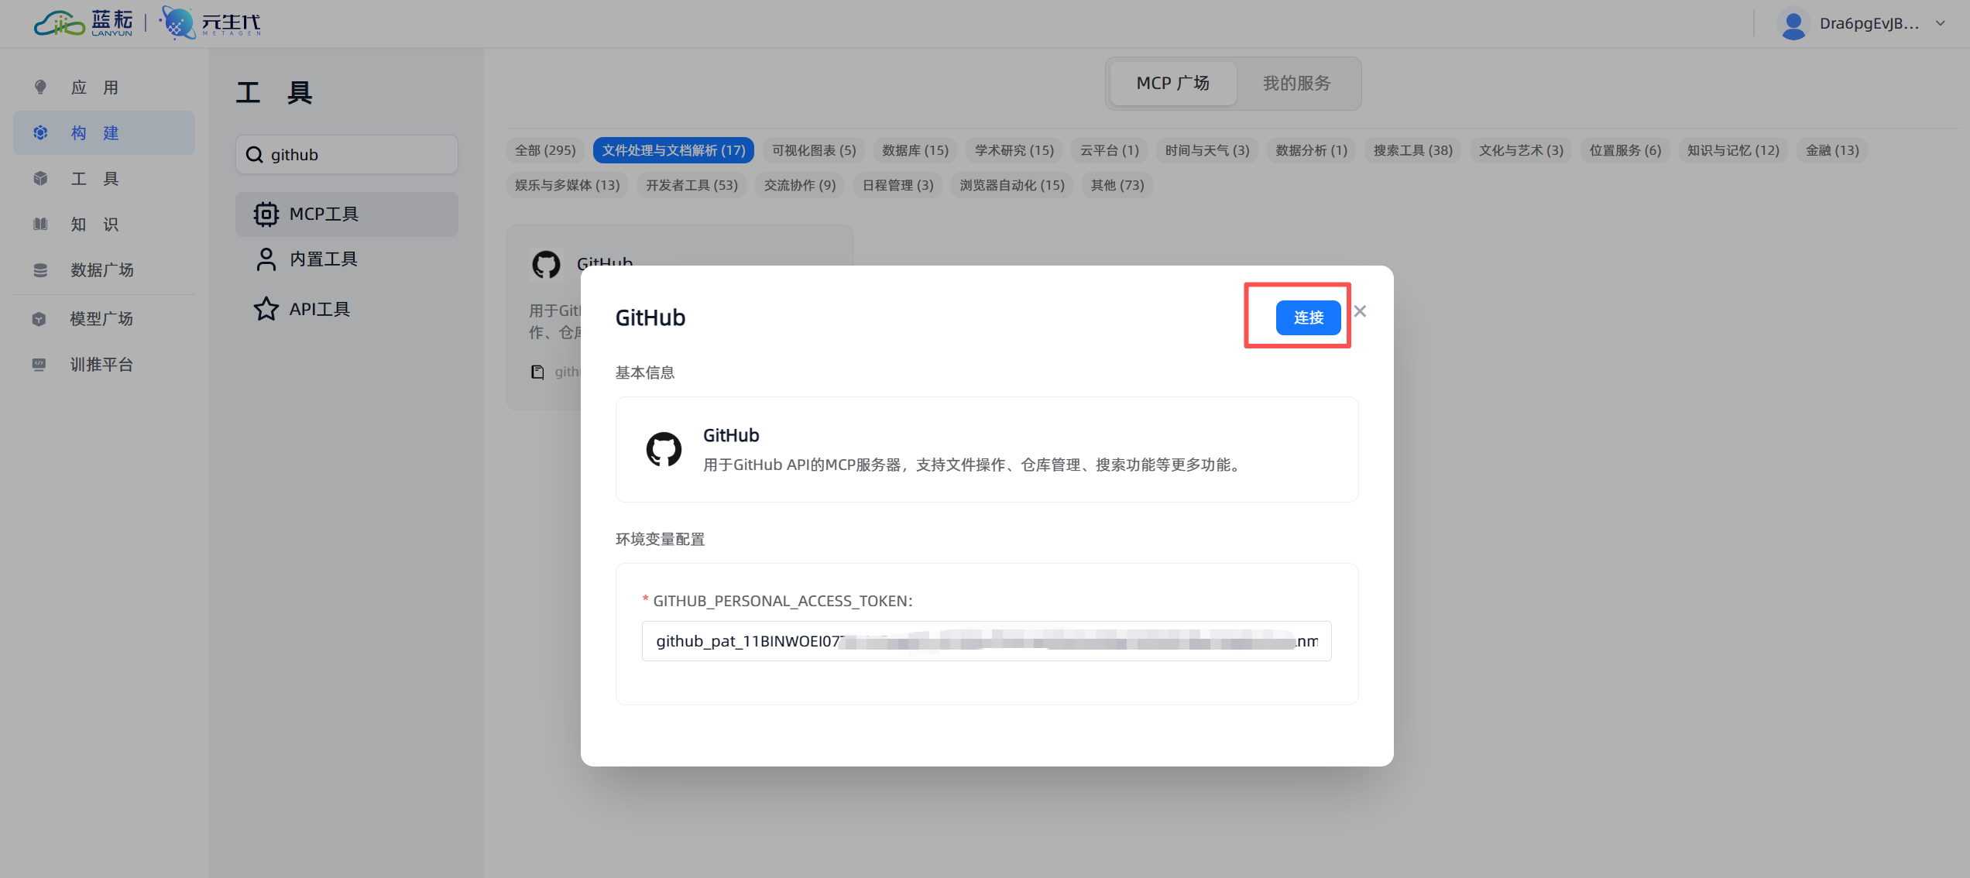The height and width of the screenshot is (878, 1970).
Task: Click the GitHub octocat logo in dialog
Action: (x=664, y=449)
